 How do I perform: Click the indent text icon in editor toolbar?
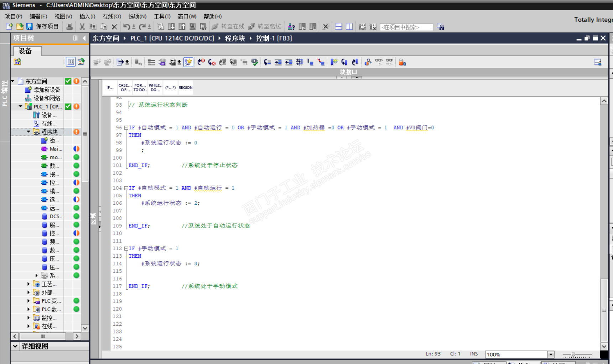point(278,62)
